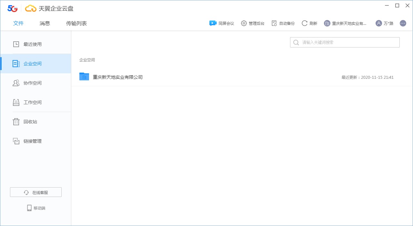
Task: Click the user avatar icon beside 万*路
Action: [379, 23]
